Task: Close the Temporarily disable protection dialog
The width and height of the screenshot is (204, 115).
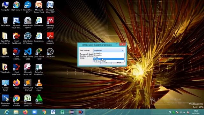Action: tap(122, 44)
